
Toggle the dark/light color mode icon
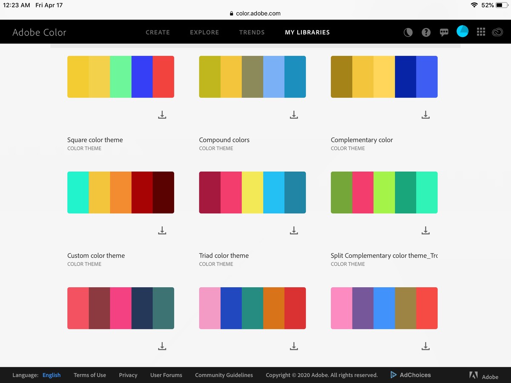(408, 32)
